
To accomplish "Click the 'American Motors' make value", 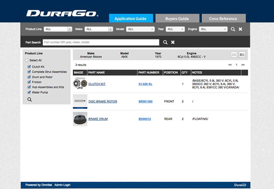I will (91, 57).
